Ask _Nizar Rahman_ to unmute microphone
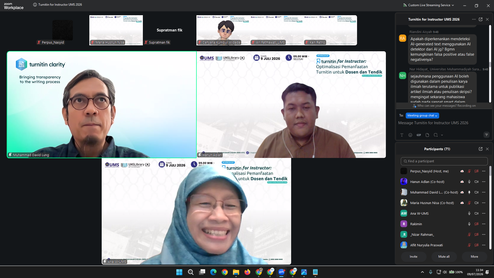Viewport: 494px width, 278px height. tap(469, 235)
